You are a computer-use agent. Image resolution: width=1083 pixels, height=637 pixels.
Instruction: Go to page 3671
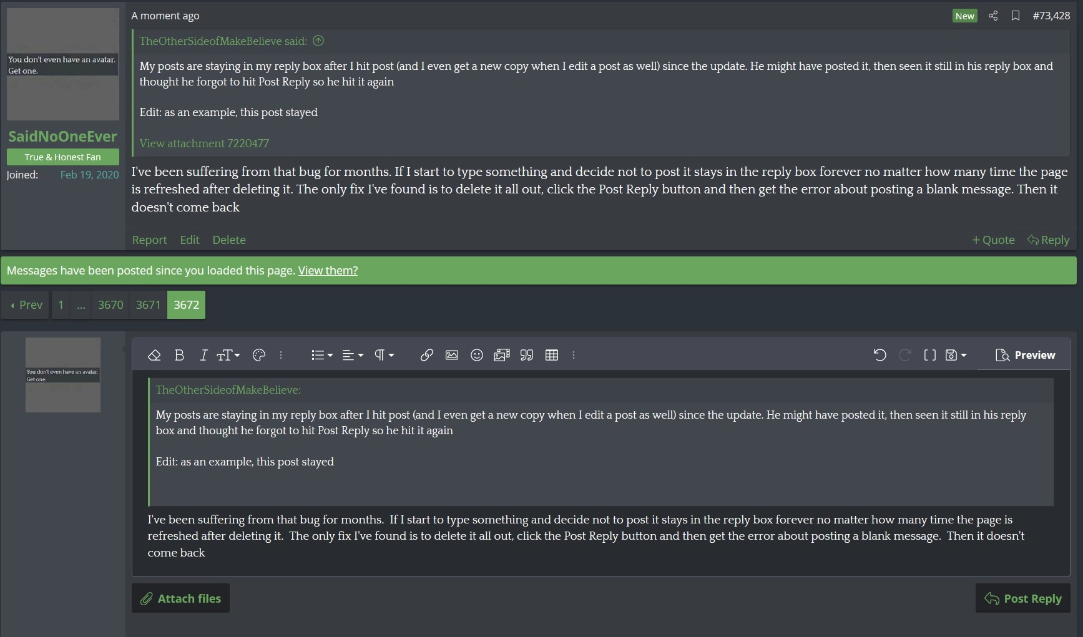(x=148, y=304)
